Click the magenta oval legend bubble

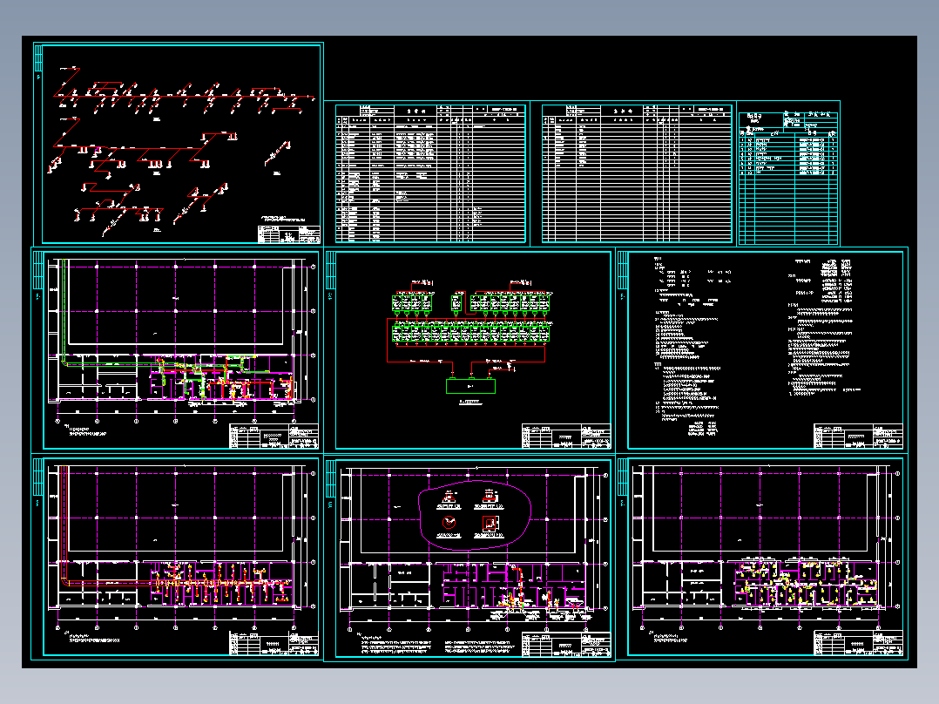click(474, 515)
